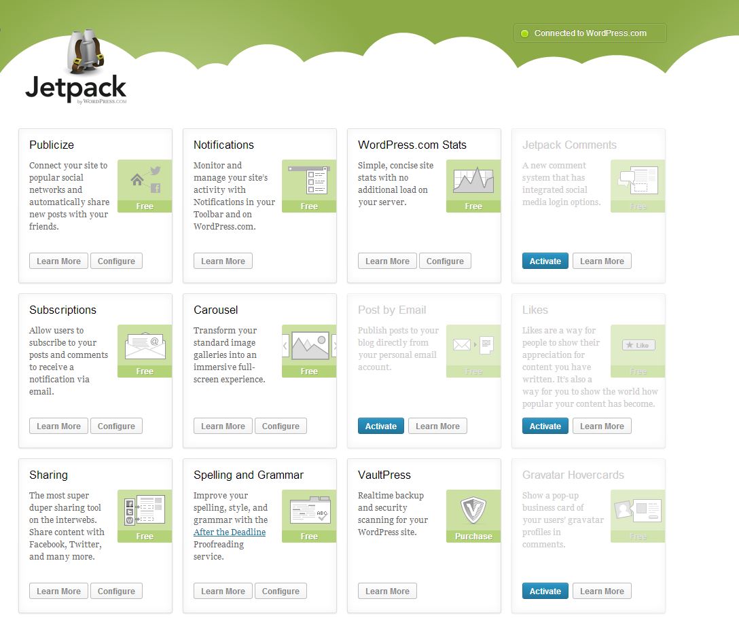The image size is (739, 618).
Task: Click the Spelling and Grammar ABC icon
Action: point(308,510)
